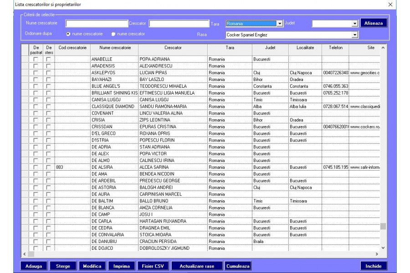Export list with Fisier CSV button

point(153,266)
